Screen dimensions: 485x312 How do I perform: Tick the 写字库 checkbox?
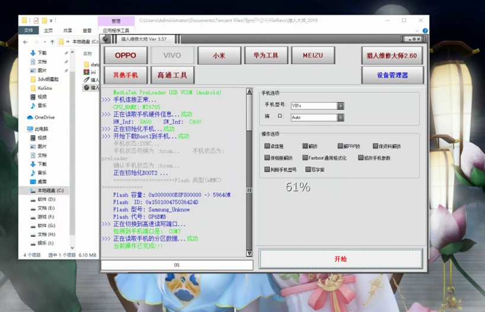click(308, 169)
